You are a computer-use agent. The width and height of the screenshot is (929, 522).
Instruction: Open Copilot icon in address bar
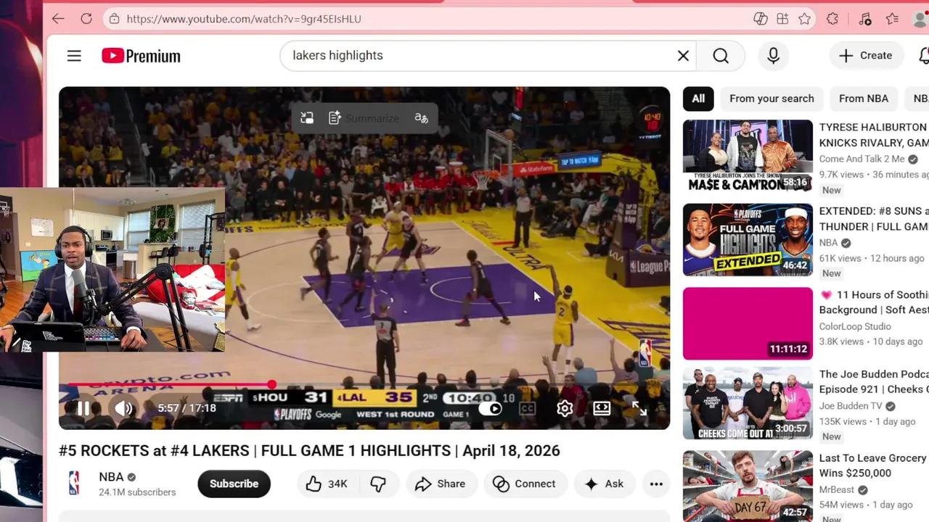761,19
